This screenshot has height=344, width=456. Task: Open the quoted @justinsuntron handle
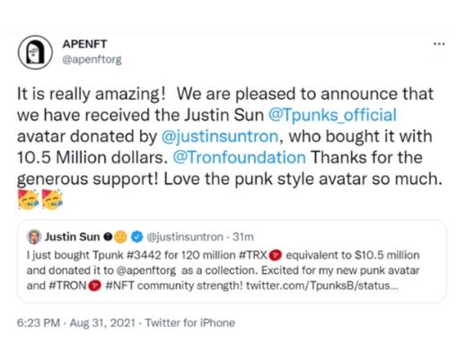(185, 237)
